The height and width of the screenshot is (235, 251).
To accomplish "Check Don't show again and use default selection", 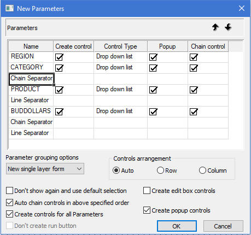I will pyautogui.click(x=9, y=191).
